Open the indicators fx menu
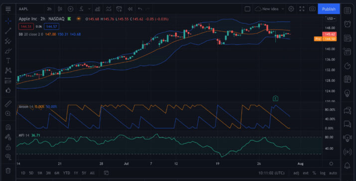The width and height of the screenshot is (356, 181). (x=81, y=9)
